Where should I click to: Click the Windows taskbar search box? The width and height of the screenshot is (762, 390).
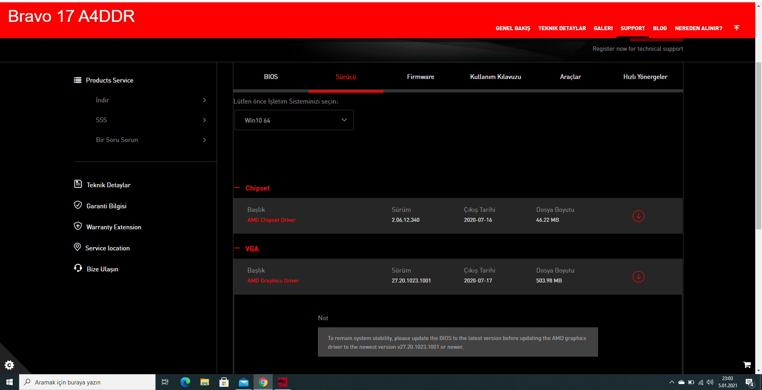tap(87, 382)
